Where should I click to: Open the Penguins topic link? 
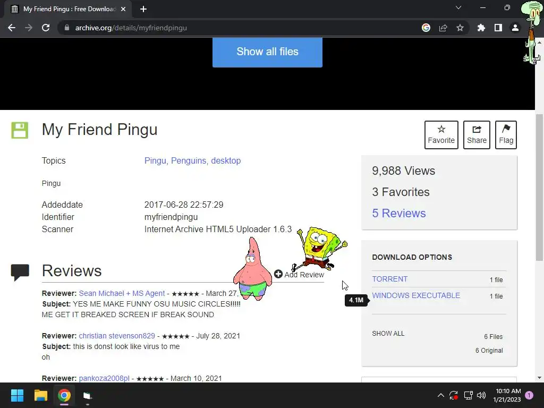189,160
